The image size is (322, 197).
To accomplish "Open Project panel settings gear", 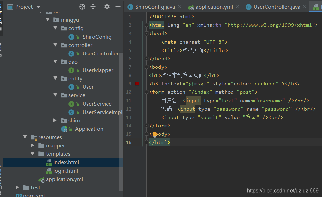I will tap(107, 7).
